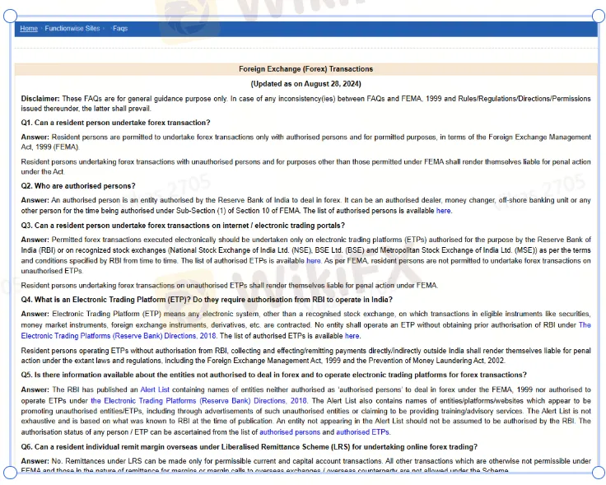Viewport: 606px width, 485px height.
Task: Click the 'Disclaimer:' label
Action: [x=40, y=99]
